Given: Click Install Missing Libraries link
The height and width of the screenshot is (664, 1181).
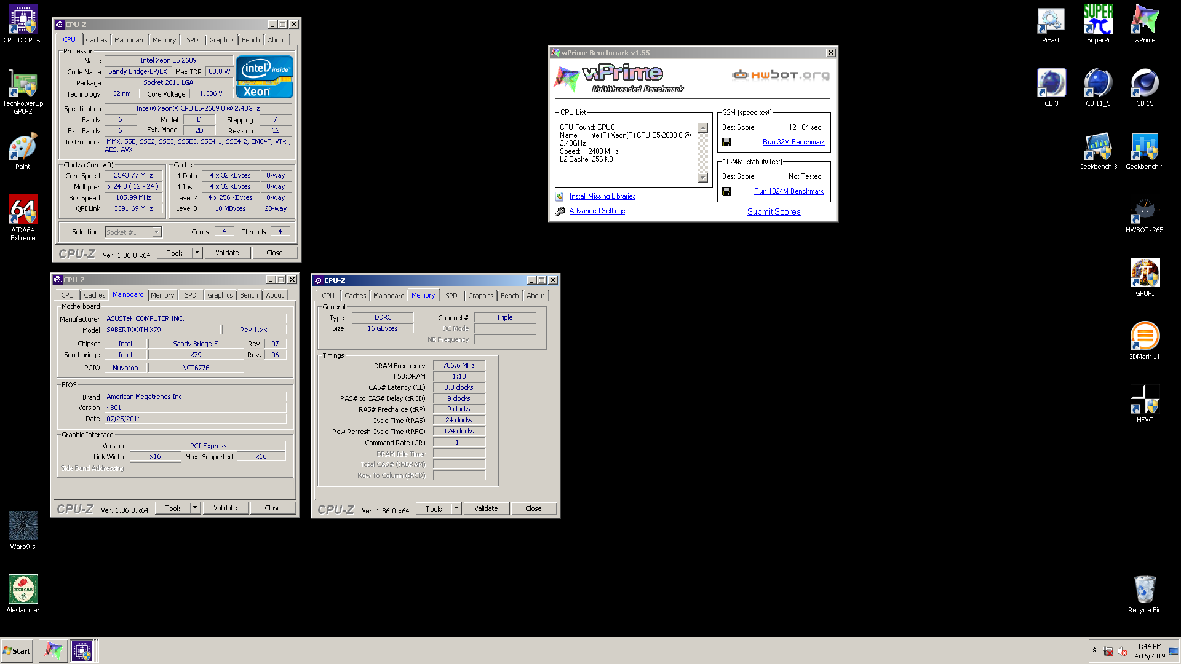Looking at the screenshot, I should (x=602, y=196).
